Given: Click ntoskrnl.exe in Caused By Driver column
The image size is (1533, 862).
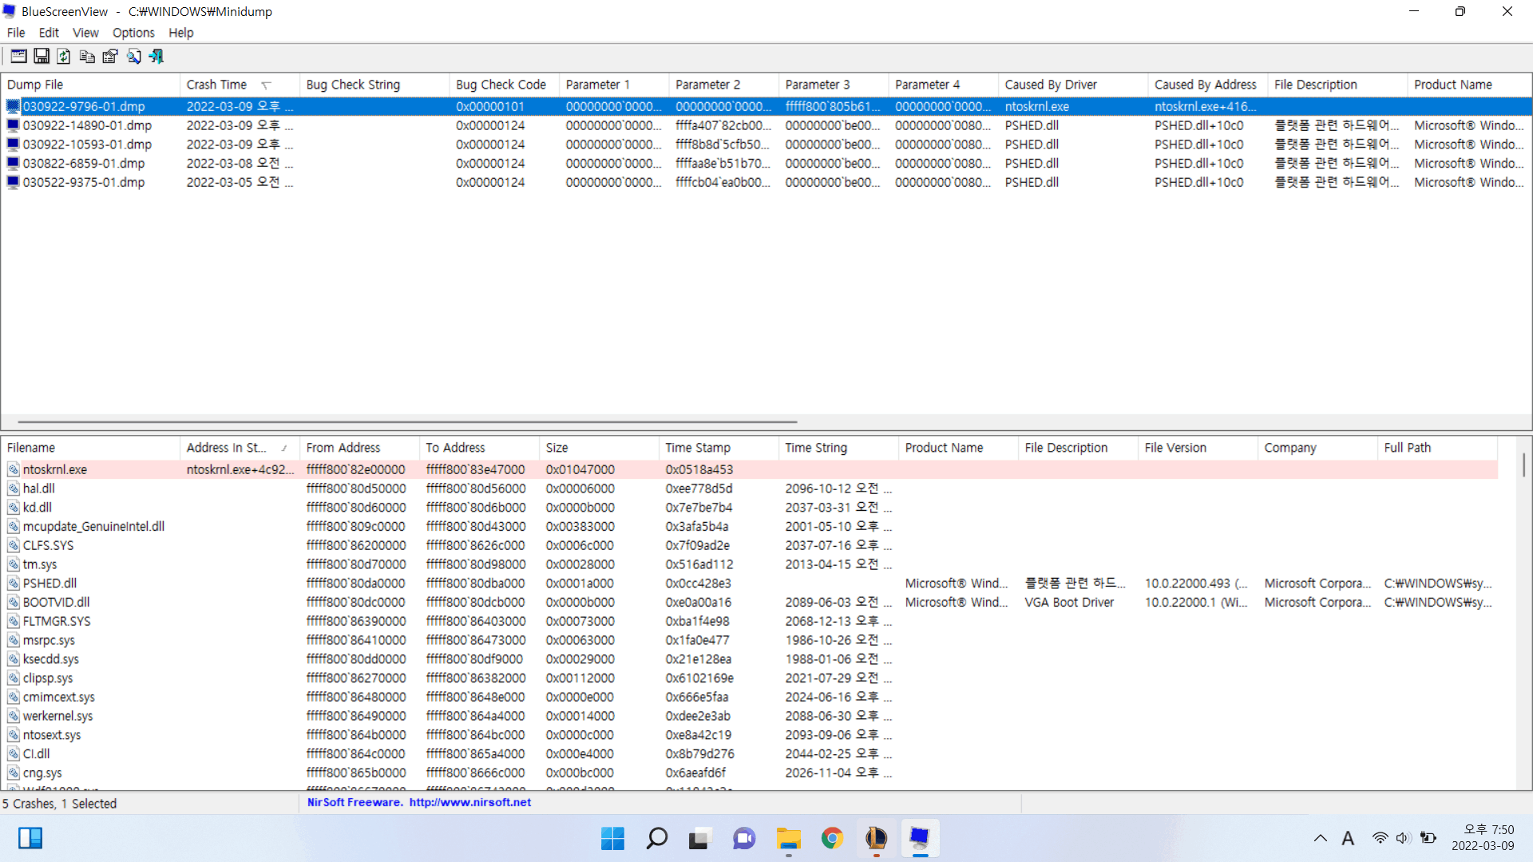Looking at the screenshot, I should [1036, 106].
